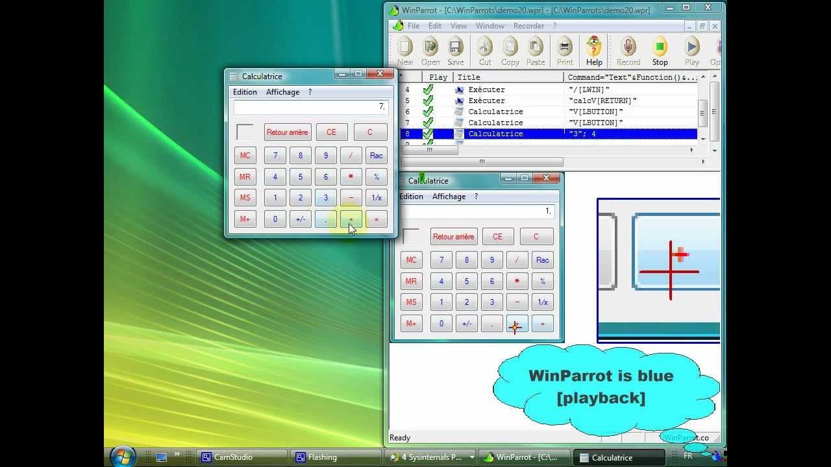The image size is (831, 467).
Task: Click MR on calculator showing 7
Action: point(245,177)
